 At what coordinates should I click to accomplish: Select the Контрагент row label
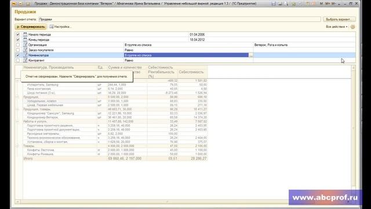tap(36, 60)
